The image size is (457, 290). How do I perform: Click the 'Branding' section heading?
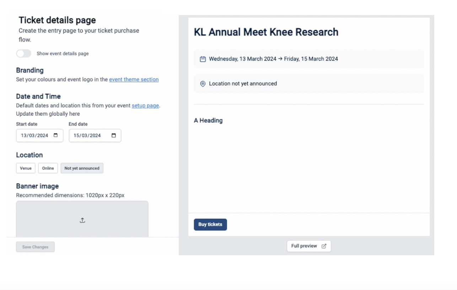(x=30, y=70)
